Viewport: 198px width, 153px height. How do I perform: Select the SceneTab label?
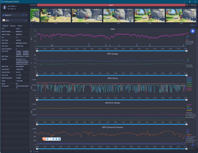click(x=33, y=5)
